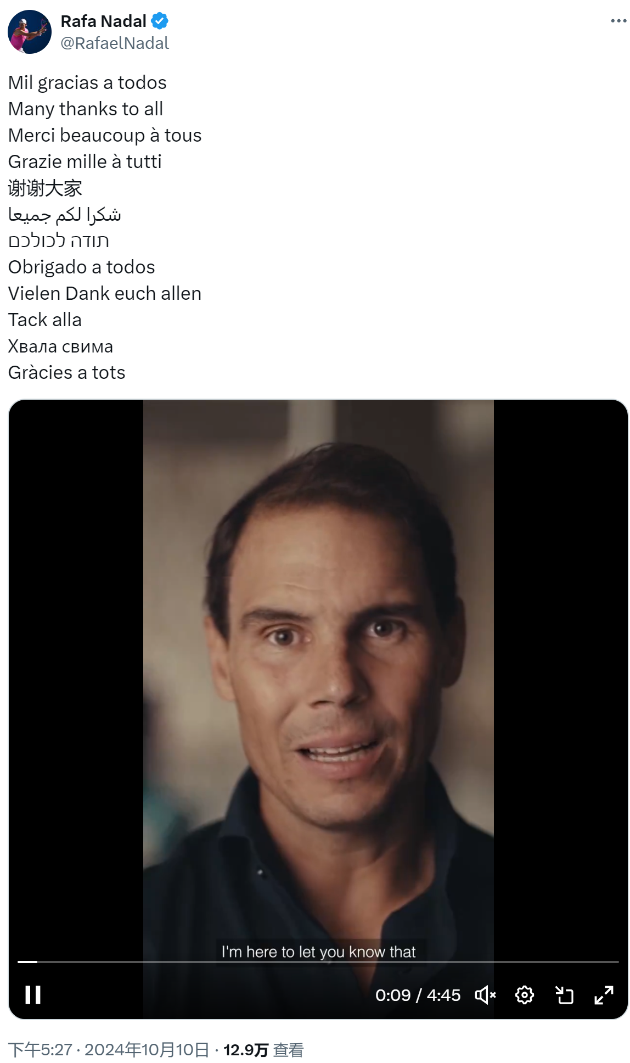Open Rafa Nadal's profile avatar
Image resolution: width=630 pixels, height=1063 pixels.
point(30,32)
